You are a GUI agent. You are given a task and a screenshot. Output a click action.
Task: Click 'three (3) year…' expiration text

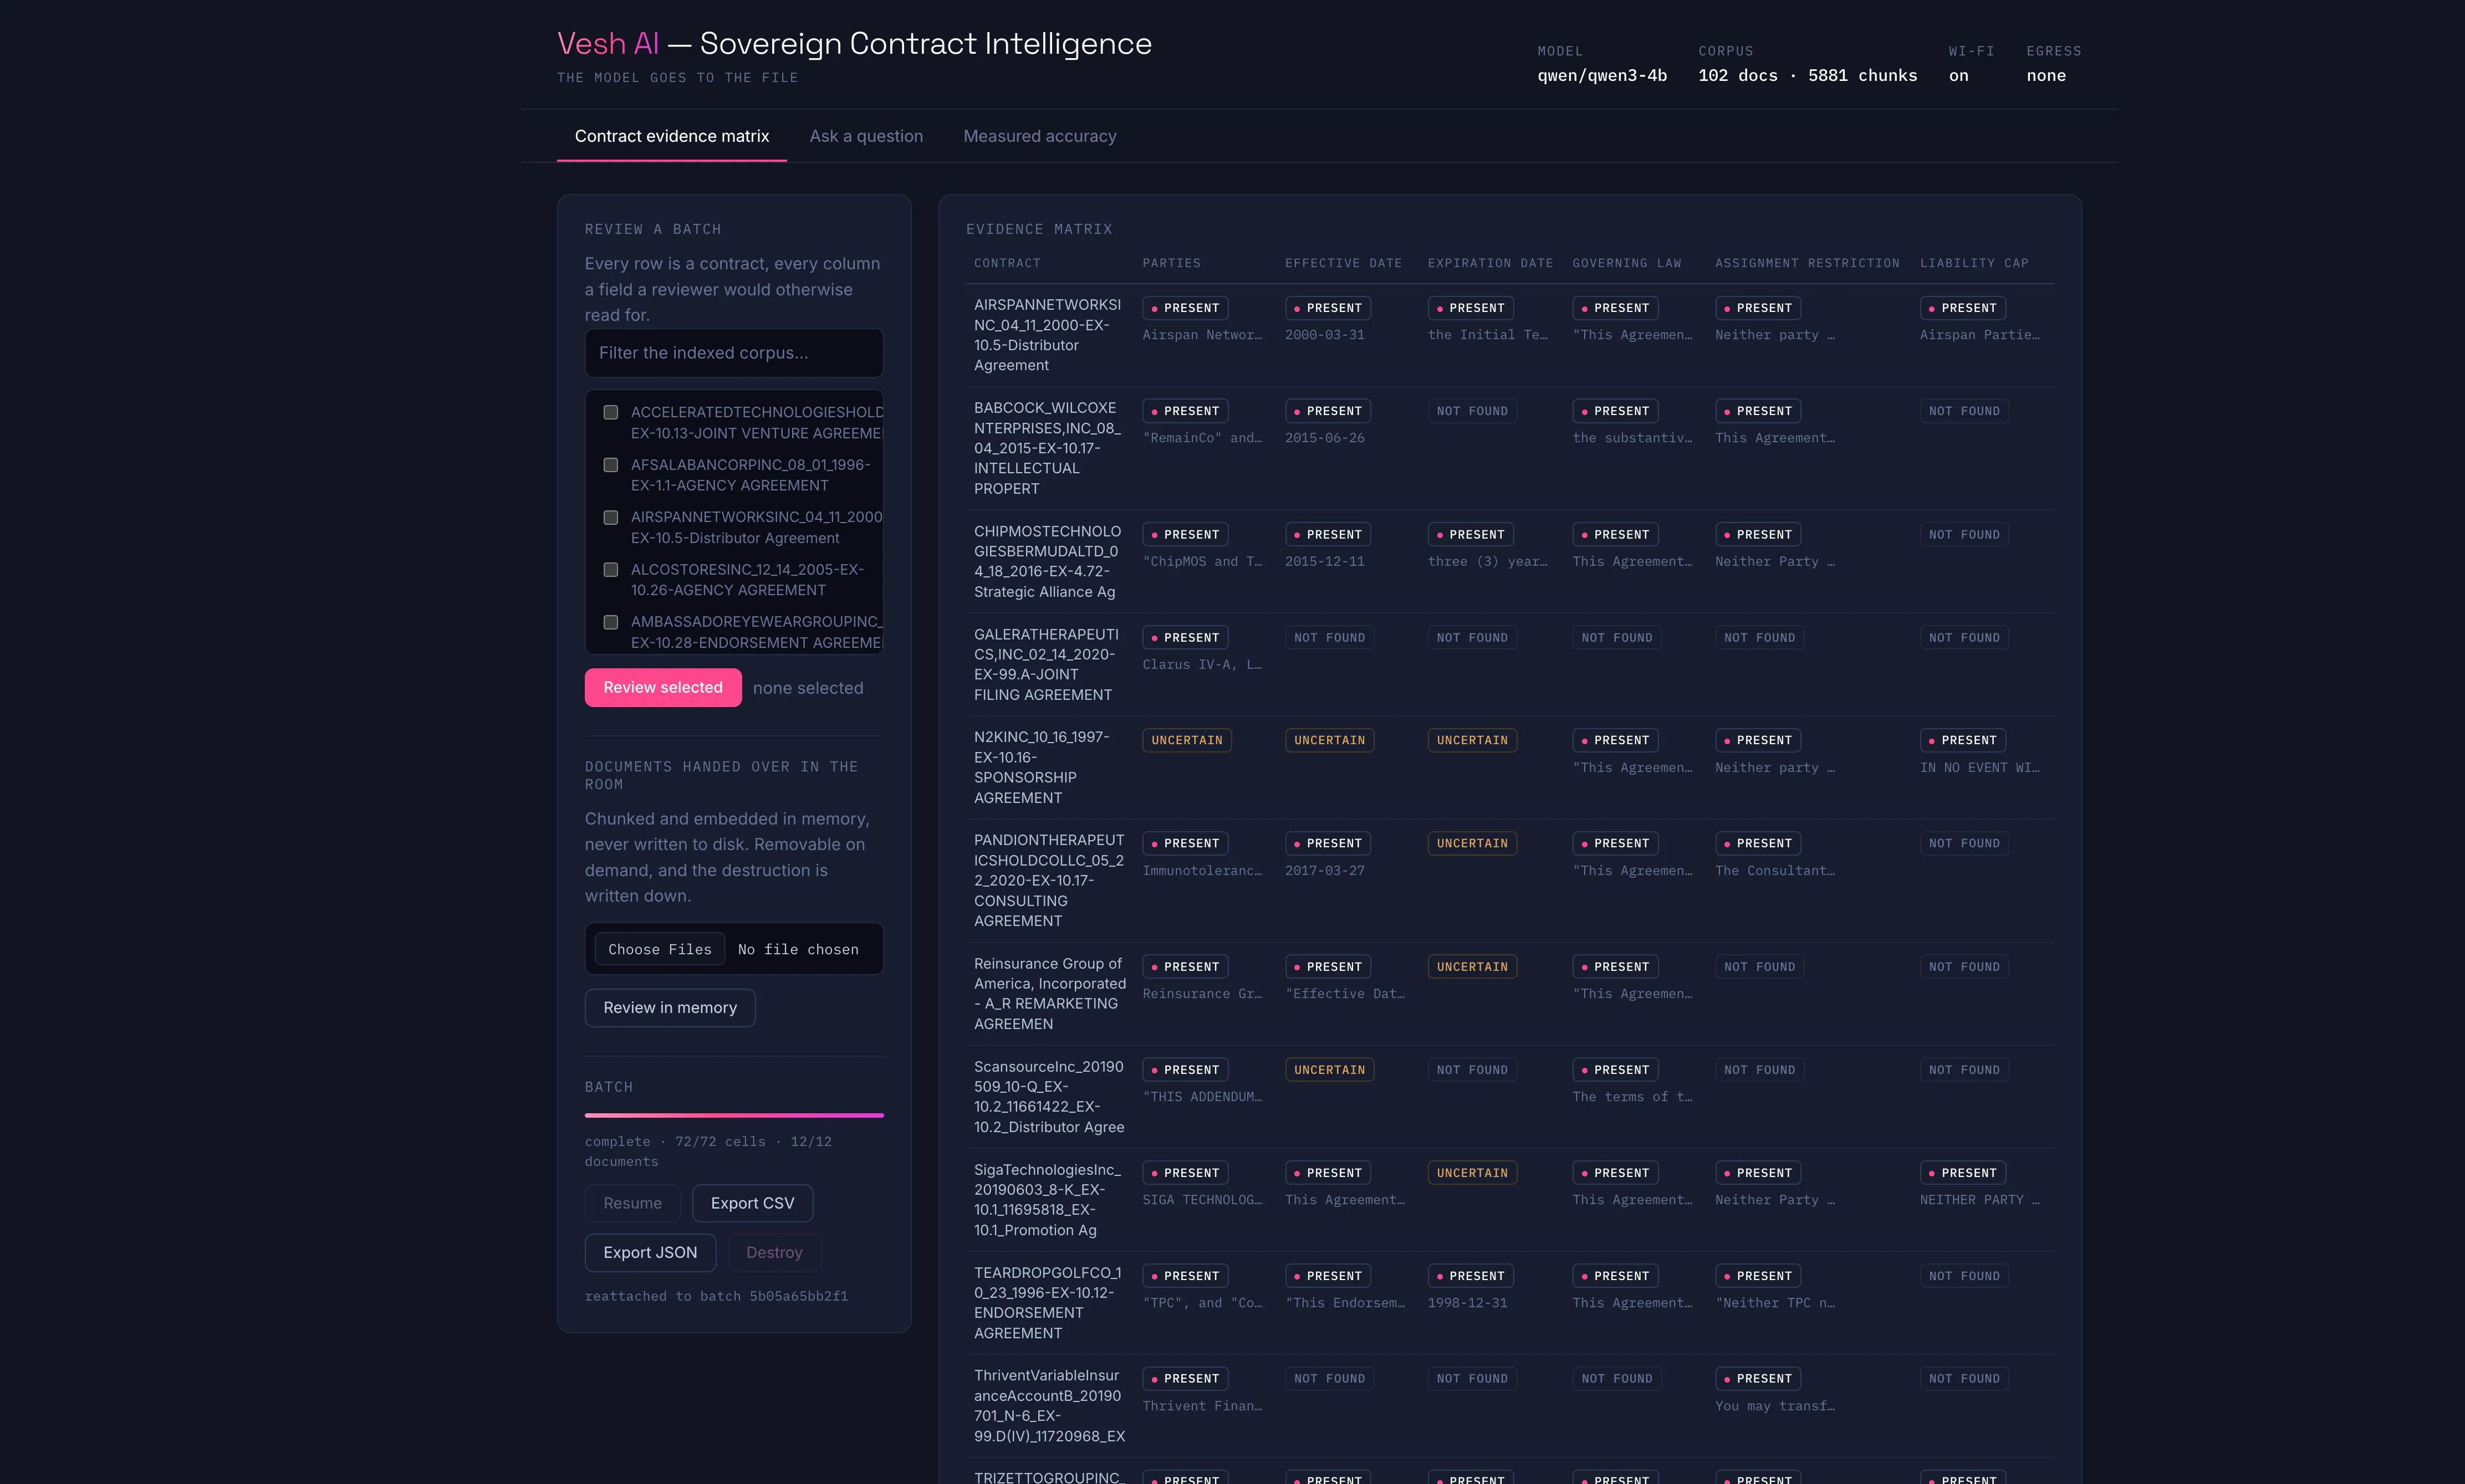point(1487,562)
